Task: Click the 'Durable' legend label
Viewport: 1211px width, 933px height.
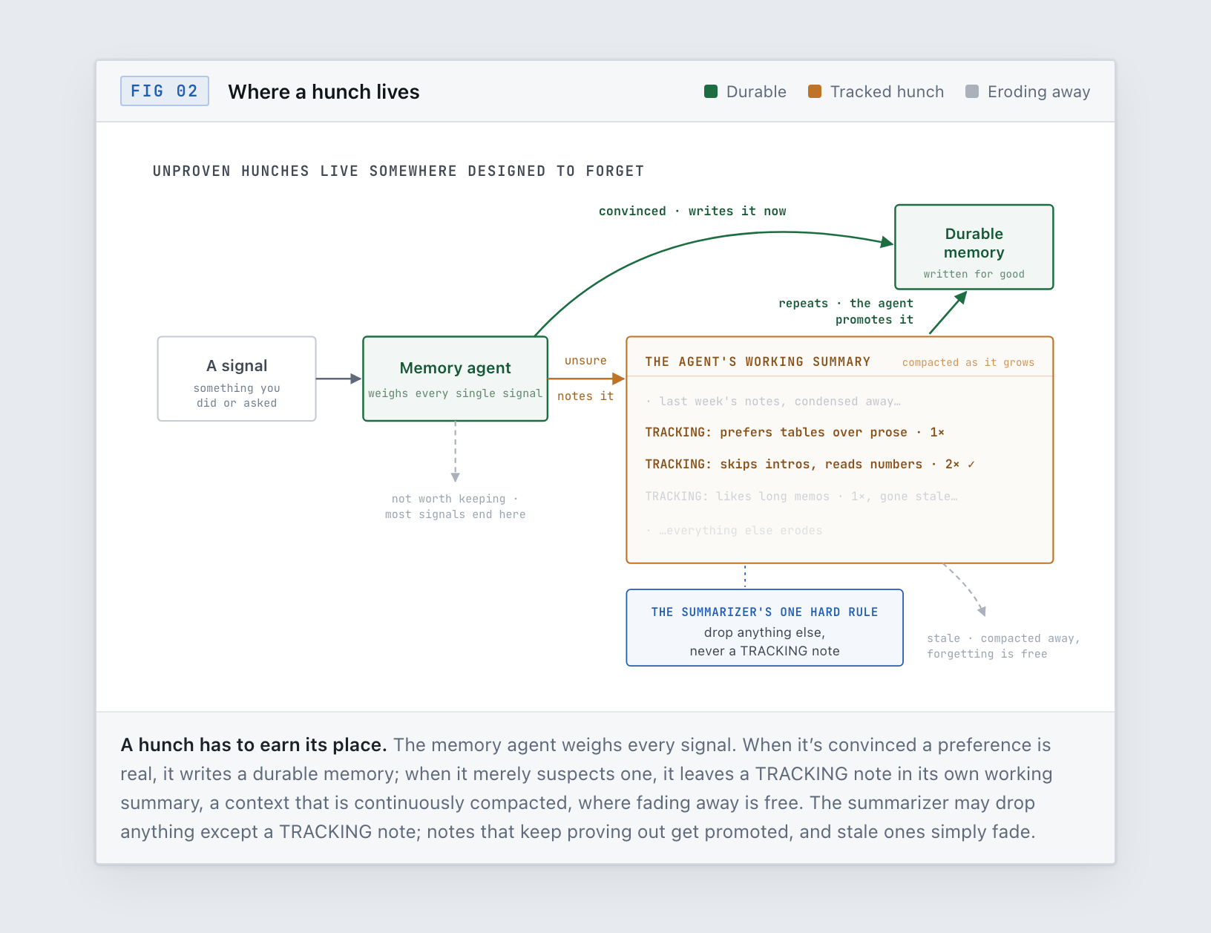Action: tap(756, 92)
